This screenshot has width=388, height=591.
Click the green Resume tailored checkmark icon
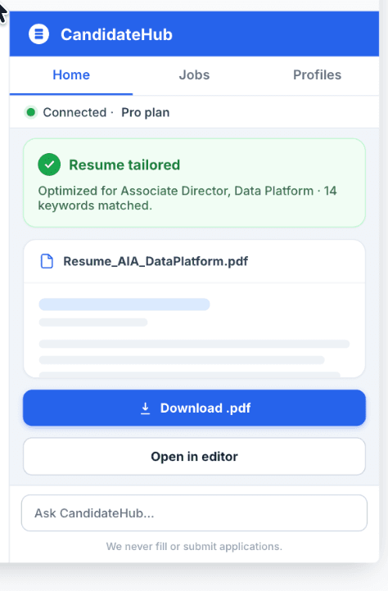tap(49, 165)
